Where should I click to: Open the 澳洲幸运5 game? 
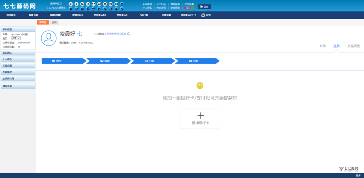(77, 15)
